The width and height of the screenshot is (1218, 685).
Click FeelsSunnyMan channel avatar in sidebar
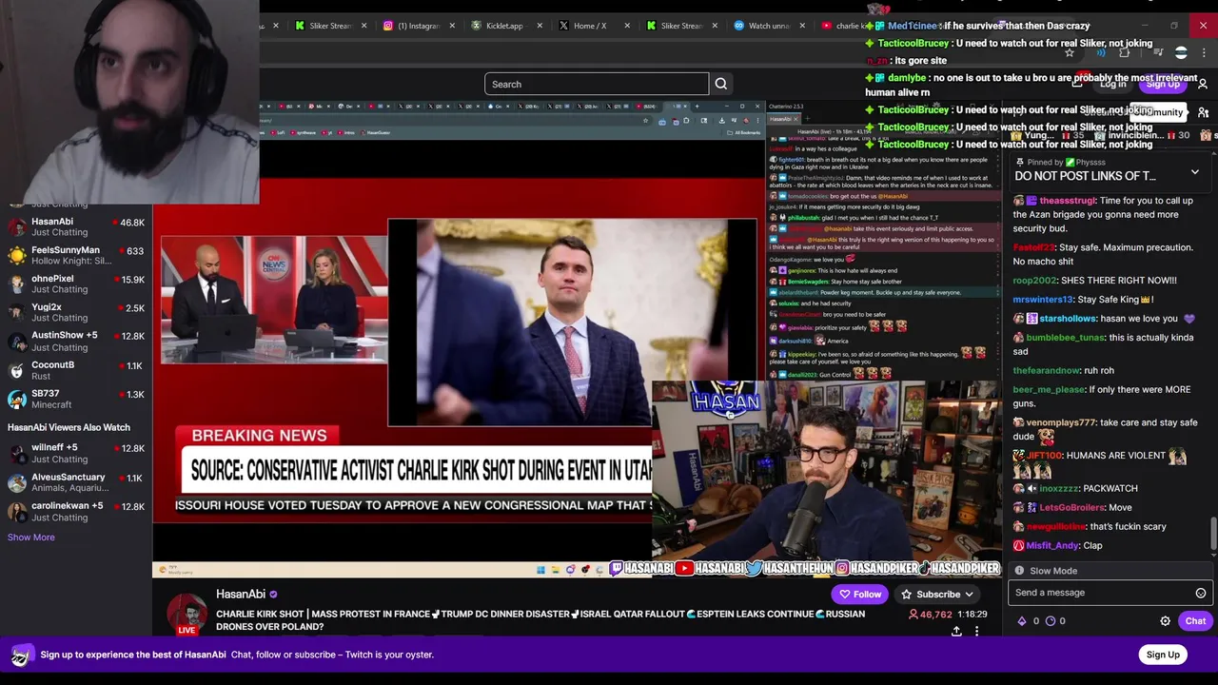point(16,255)
